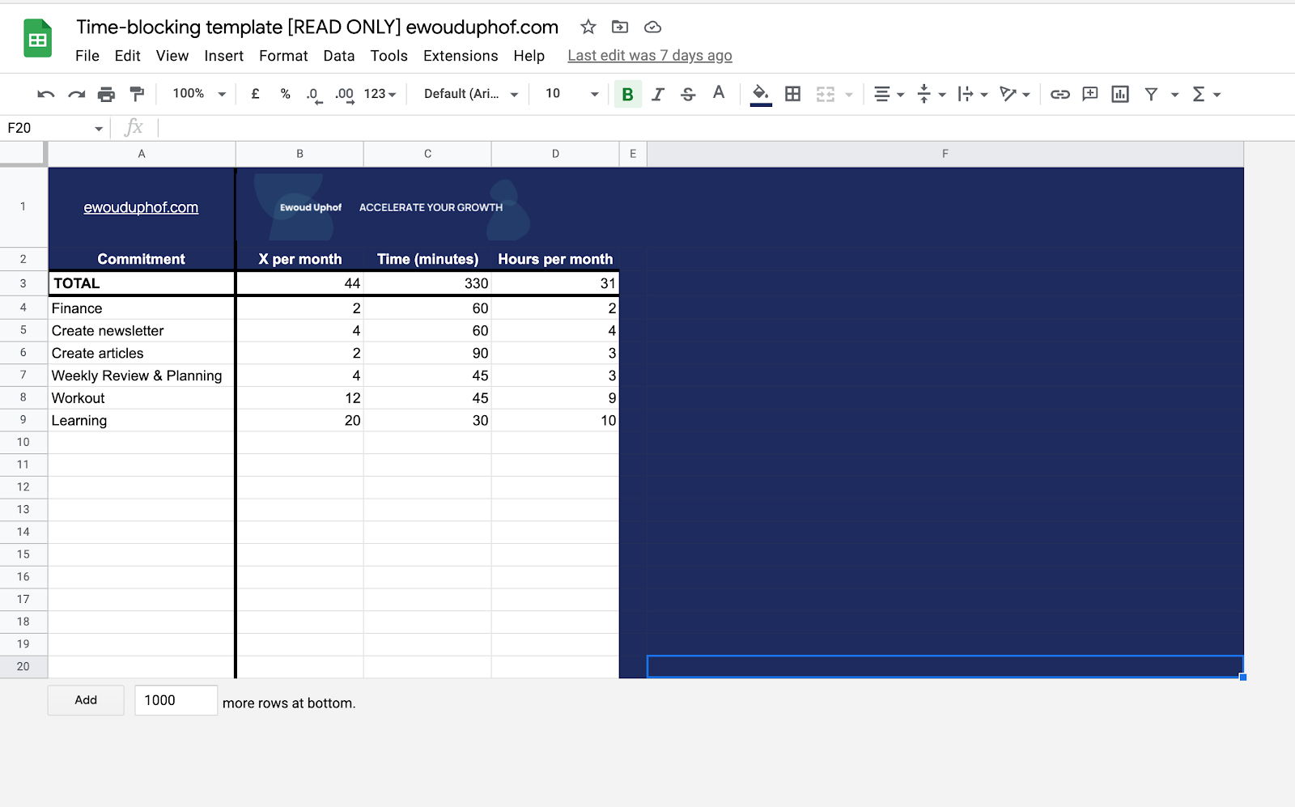The height and width of the screenshot is (807, 1295).
Task: Select the Paint format tool
Action: tap(137, 95)
